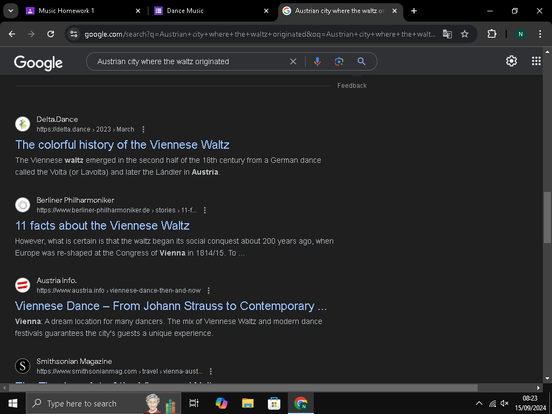The width and height of the screenshot is (552, 414).
Task: View site information icon in address bar
Action: (74, 34)
